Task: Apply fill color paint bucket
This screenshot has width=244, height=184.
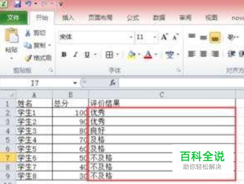Action: point(132,55)
